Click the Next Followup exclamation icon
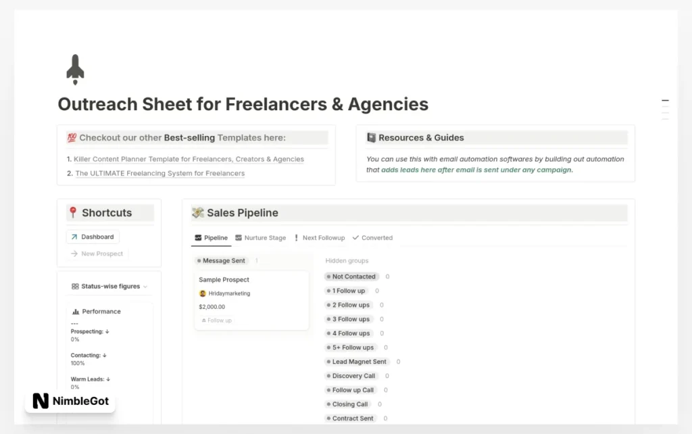 click(x=296, y=237)
